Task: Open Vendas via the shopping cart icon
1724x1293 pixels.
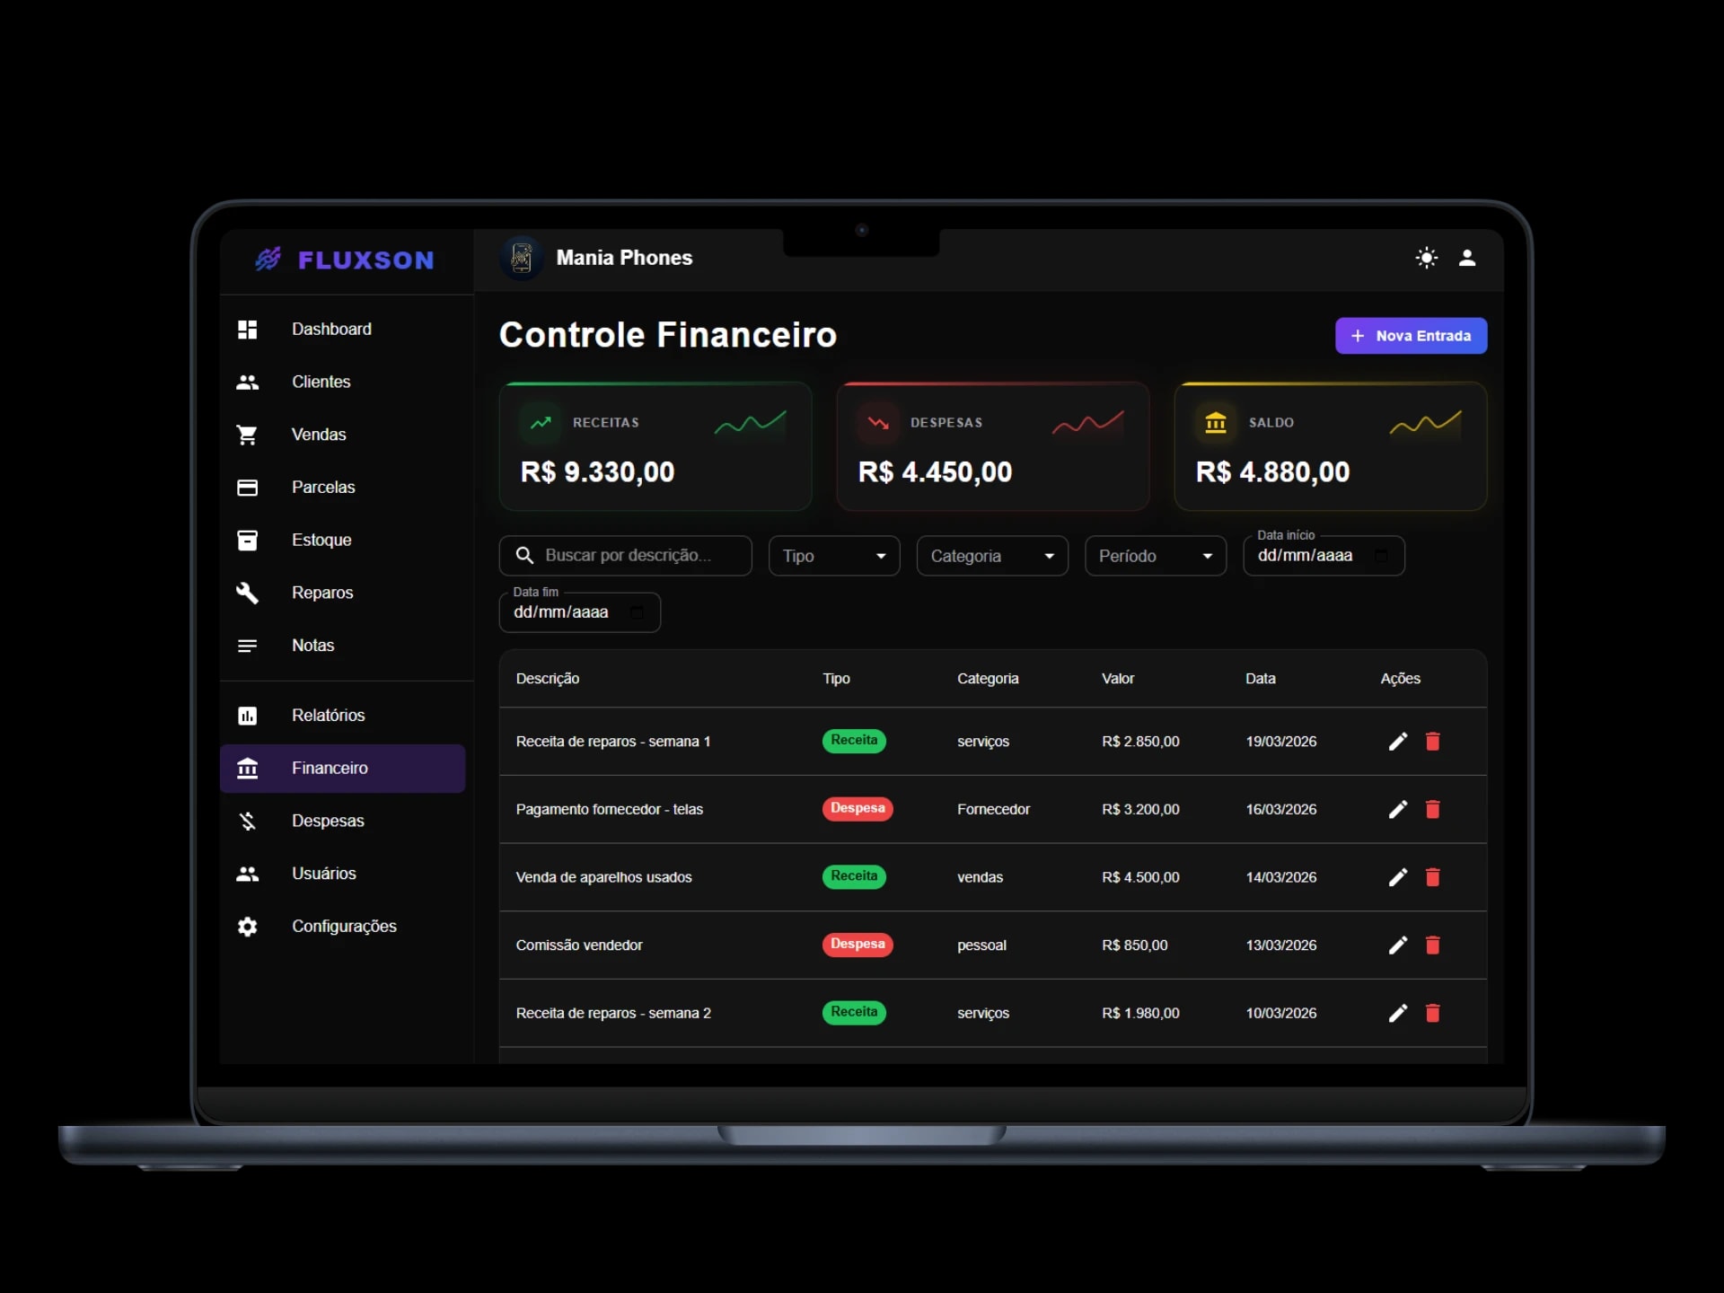Action: tap(248, 435)
